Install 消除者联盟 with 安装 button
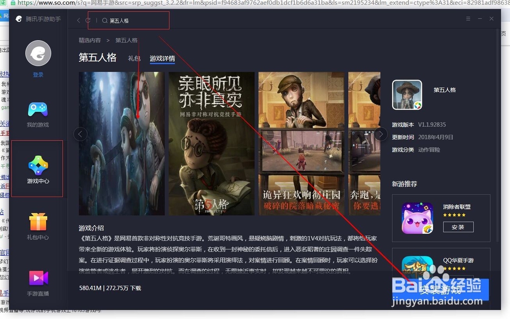510x319 pixels. click(458, 227)
